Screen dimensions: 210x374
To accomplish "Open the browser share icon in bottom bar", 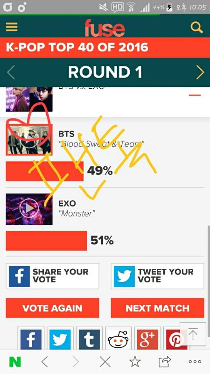I will 165,362.
